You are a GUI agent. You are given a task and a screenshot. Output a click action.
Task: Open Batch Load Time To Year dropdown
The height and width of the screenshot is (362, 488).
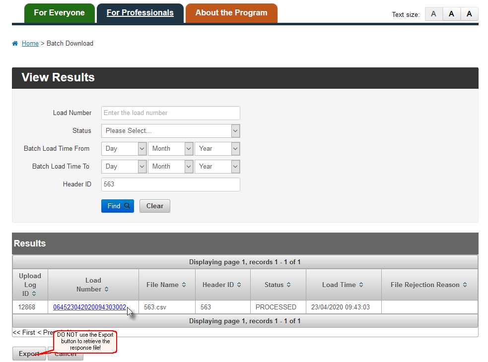pos(217,167)
